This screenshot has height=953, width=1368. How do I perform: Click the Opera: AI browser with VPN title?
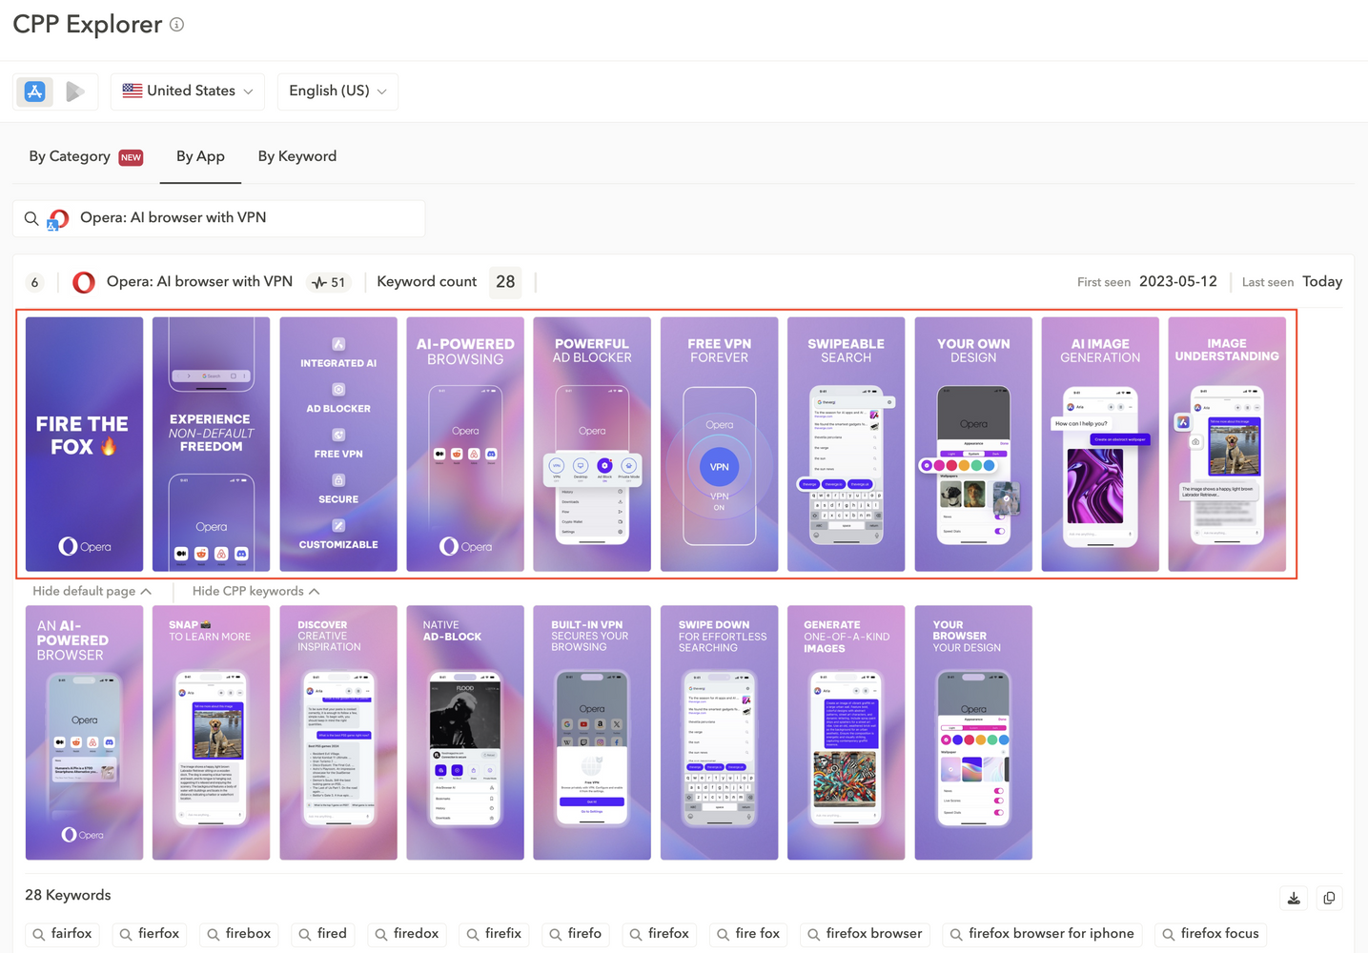[199, 282]
